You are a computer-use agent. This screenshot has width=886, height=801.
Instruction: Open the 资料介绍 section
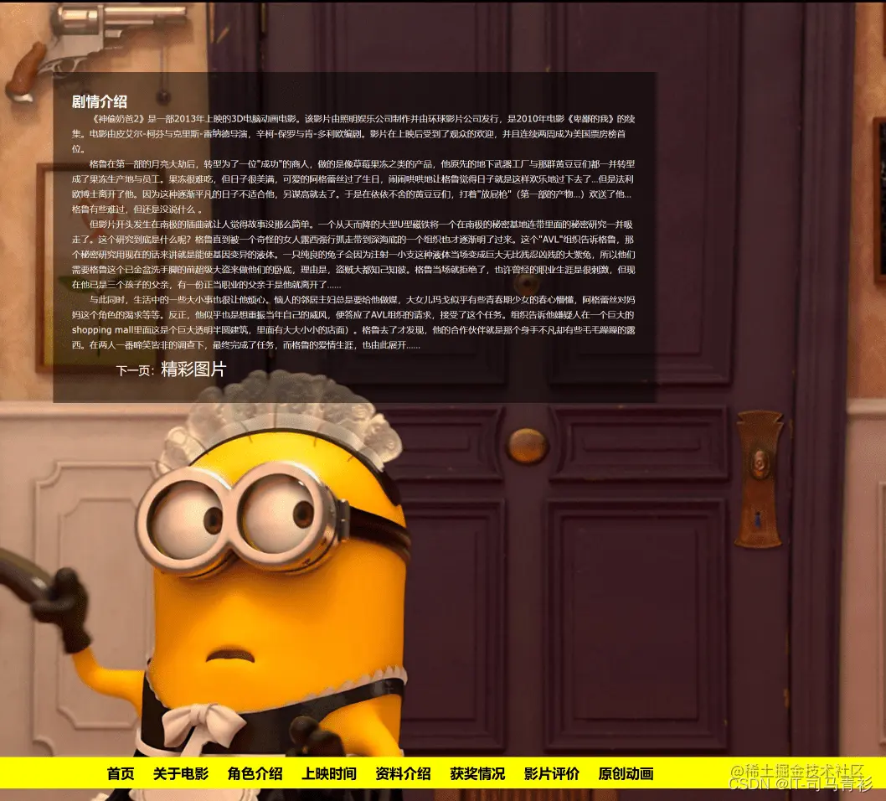pos(403,773)
